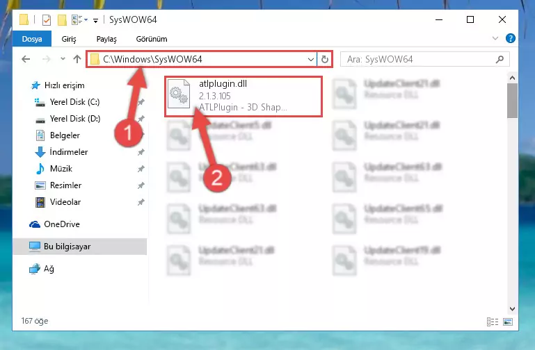Open the recent locations dropdown arrow
The image size is (535, 350).
click(x=63, y=59)
